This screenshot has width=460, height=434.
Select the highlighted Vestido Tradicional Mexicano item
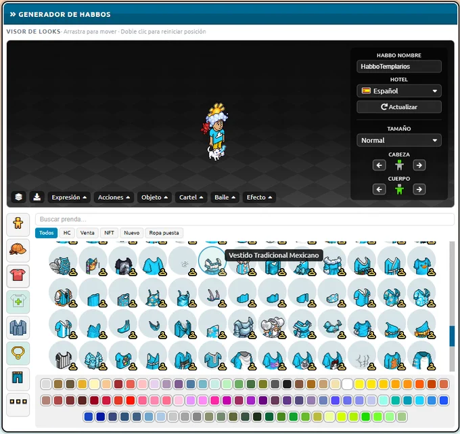(212, 261)
